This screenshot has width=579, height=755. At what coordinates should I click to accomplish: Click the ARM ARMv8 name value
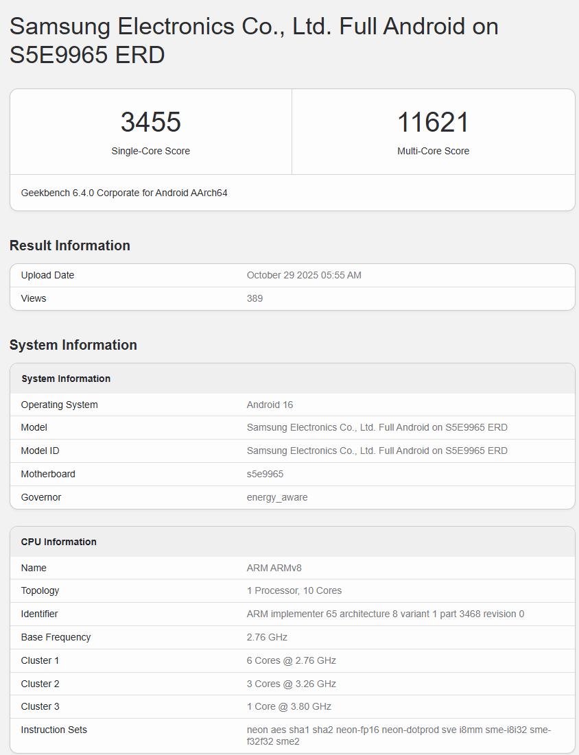click(x=274, y=568)
